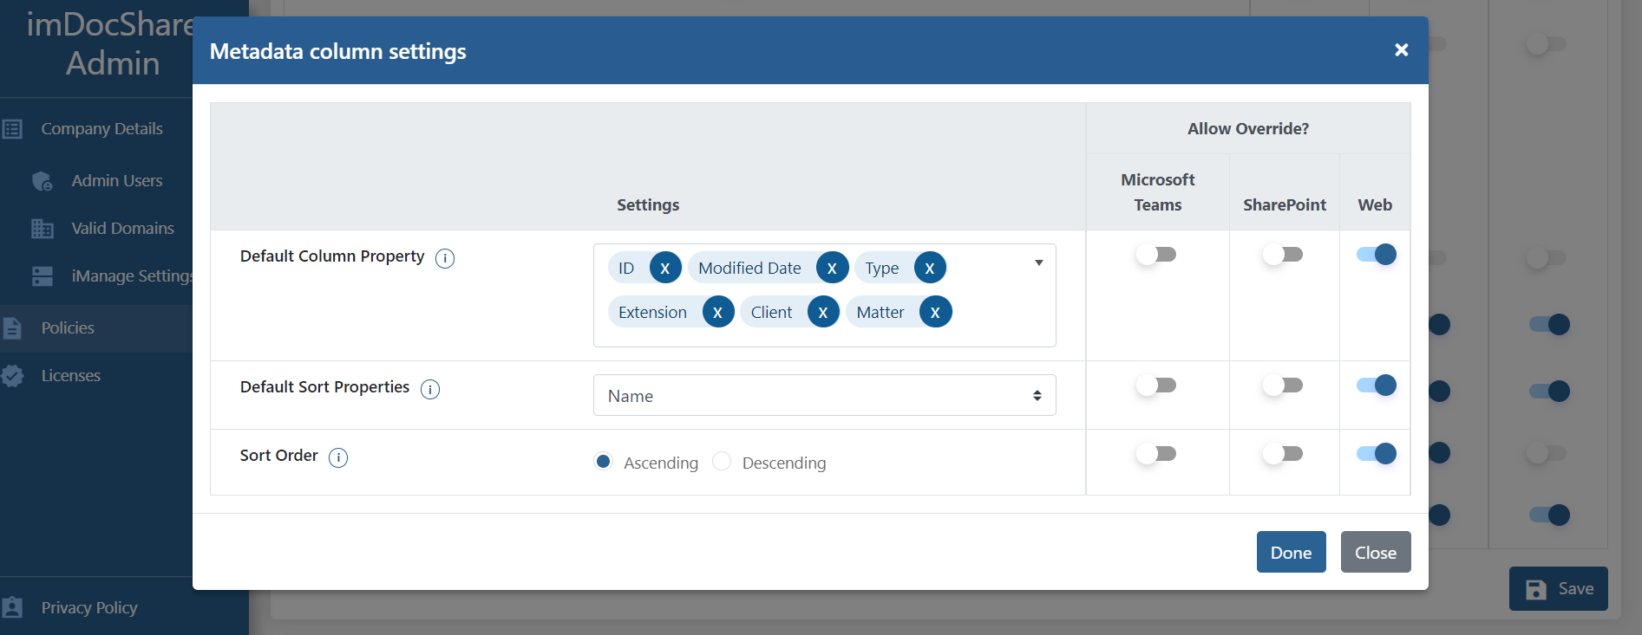Show info for Default Column Property

coord(445,258)
